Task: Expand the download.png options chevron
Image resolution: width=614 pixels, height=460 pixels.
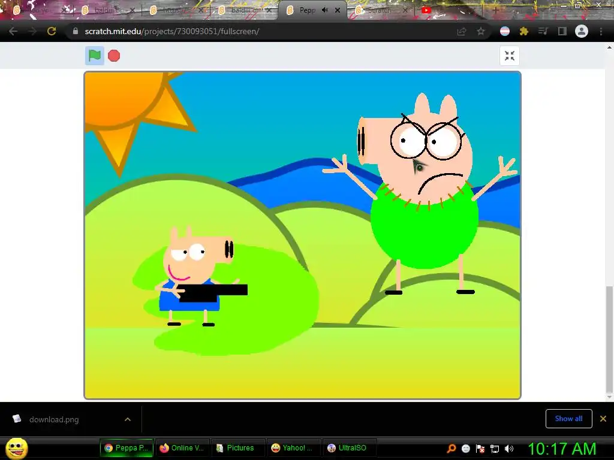Action: [128, 419]
